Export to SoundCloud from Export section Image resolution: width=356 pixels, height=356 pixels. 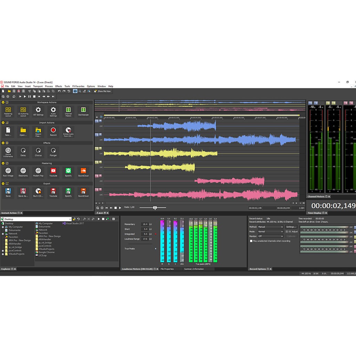[83, 192]
